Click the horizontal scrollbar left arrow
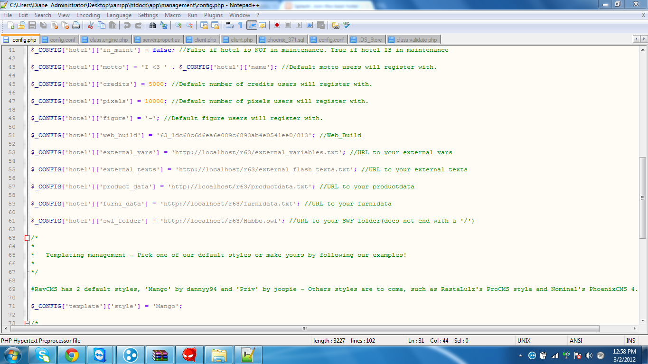This screenshot has height=364, width=648. [6, 328]
